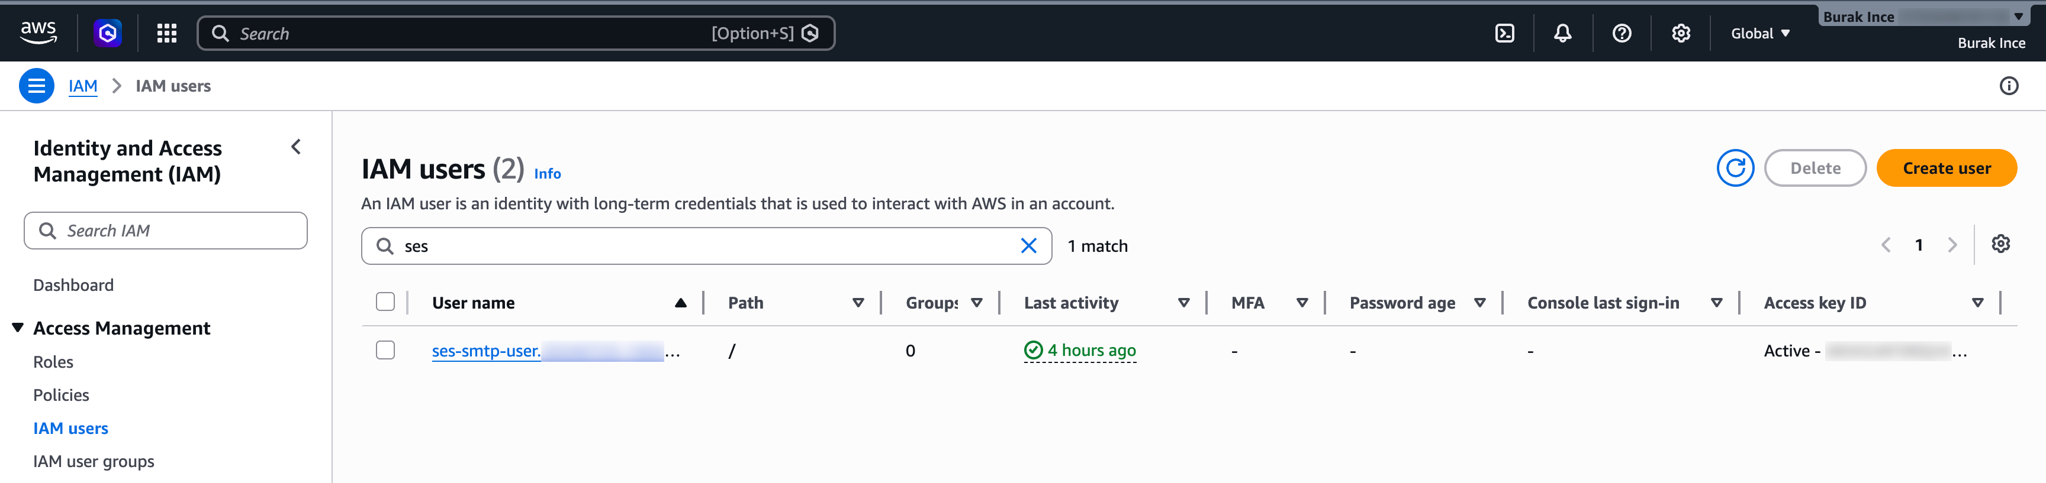Viewport: 2046px width, 483px height.
Task: Click the User name column header
Action: (474, 303)
